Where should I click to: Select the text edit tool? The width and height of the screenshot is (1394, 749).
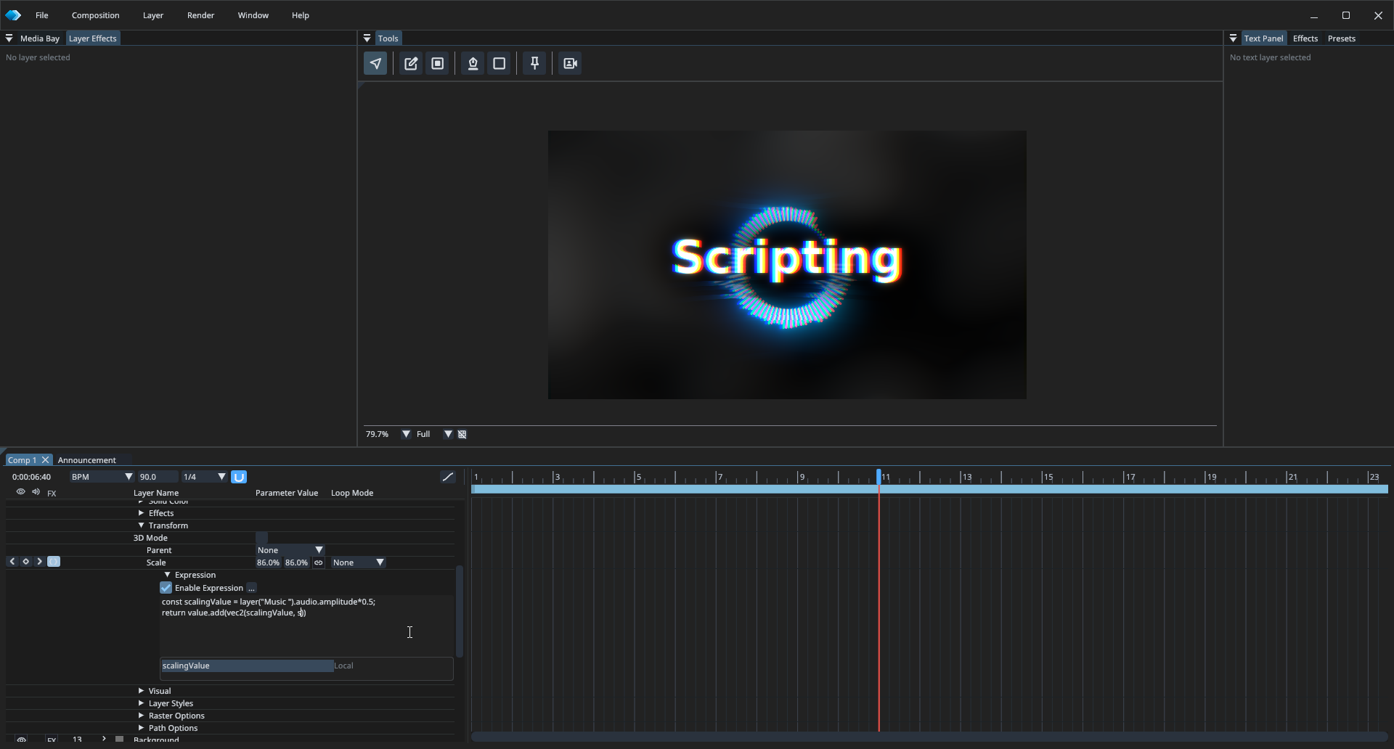411,64
